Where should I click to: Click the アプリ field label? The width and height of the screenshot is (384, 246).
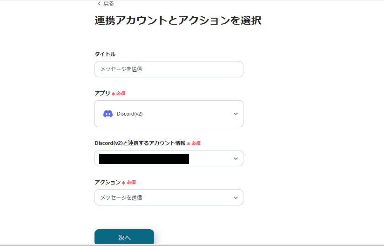(x=102, y=93)
